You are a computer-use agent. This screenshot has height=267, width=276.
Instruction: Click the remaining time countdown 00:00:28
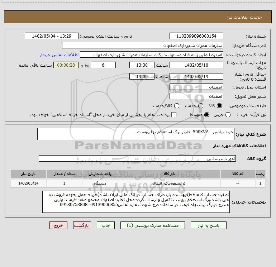point(66,65)
